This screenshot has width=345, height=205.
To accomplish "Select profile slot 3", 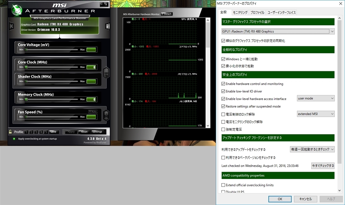I will click(x=36, y=132).
